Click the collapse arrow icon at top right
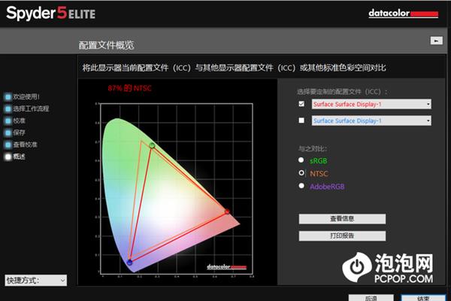The height and width of the screenshot is (301, 451). [x=436, y=41]
